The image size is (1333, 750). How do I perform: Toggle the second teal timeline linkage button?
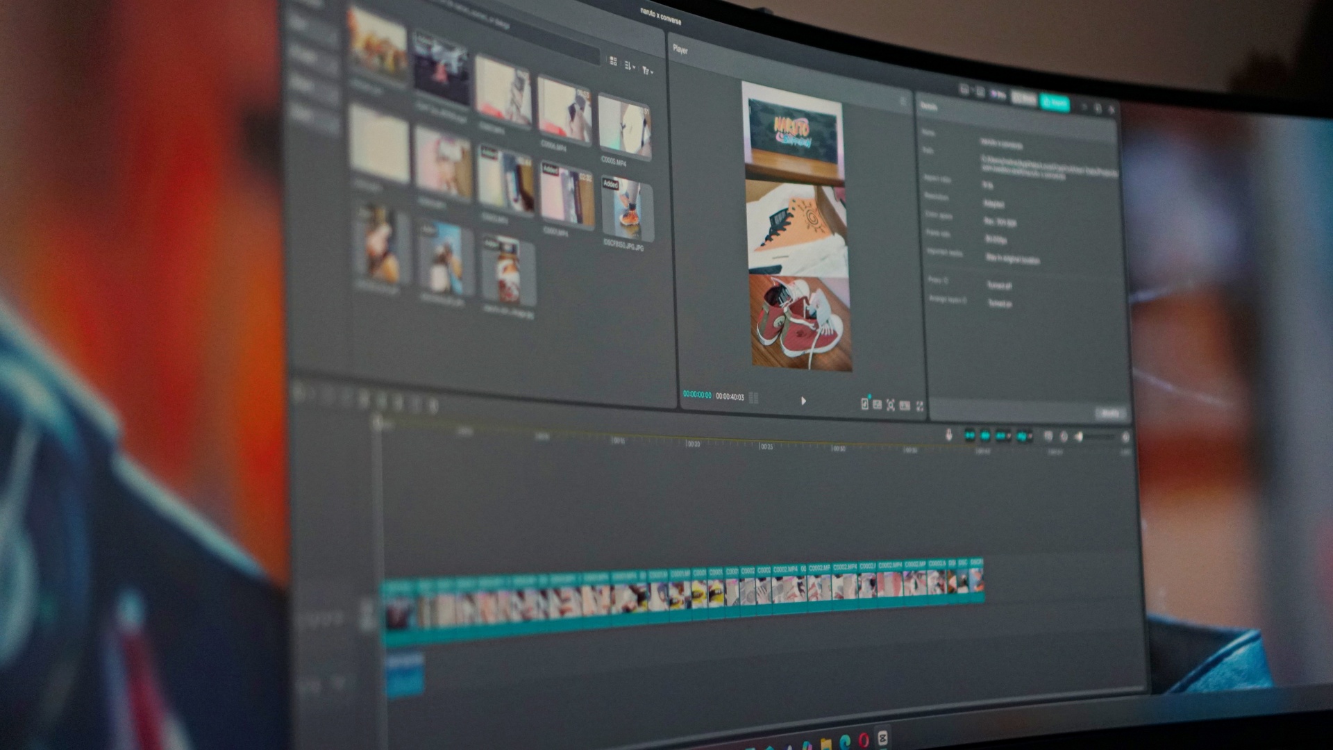pos(985,435)
